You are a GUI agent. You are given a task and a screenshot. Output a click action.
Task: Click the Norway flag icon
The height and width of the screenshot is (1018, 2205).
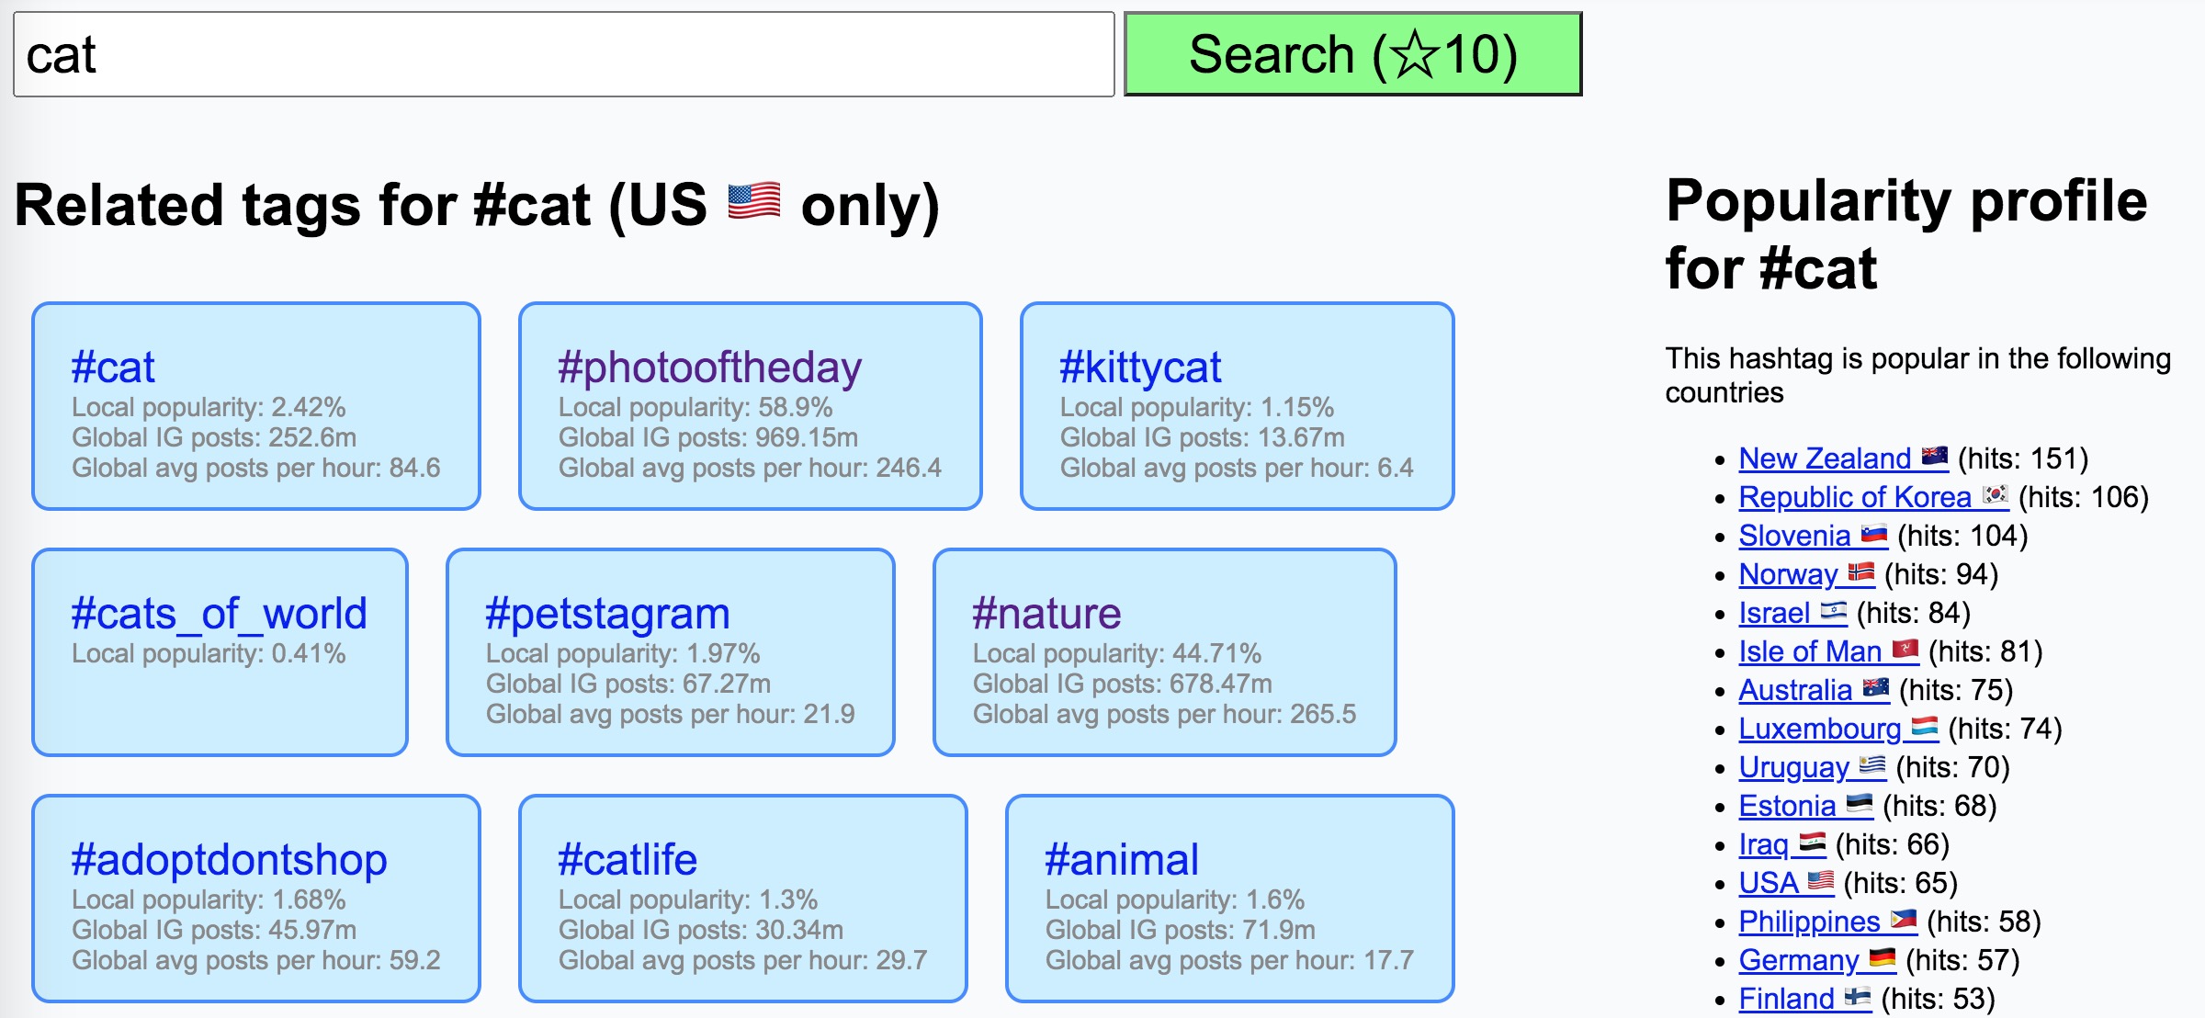coord(1860,572)
